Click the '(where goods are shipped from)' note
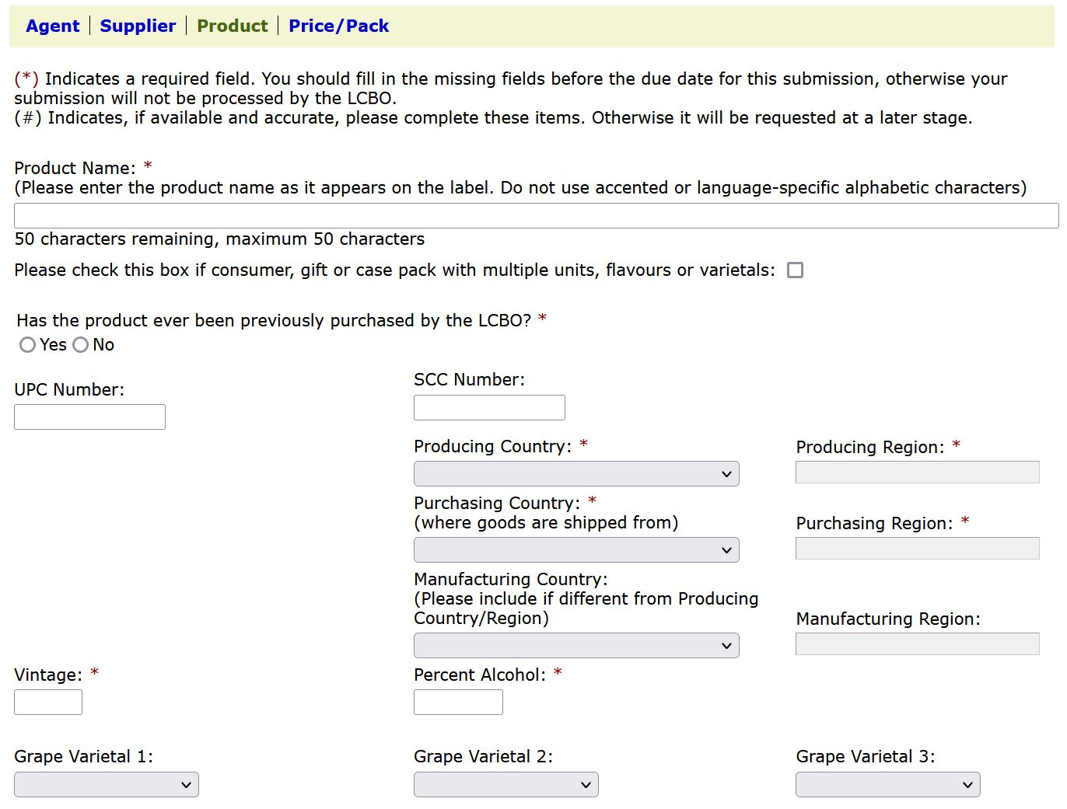The width and height of the screenshot is (1067, 809). click(546, 522)
